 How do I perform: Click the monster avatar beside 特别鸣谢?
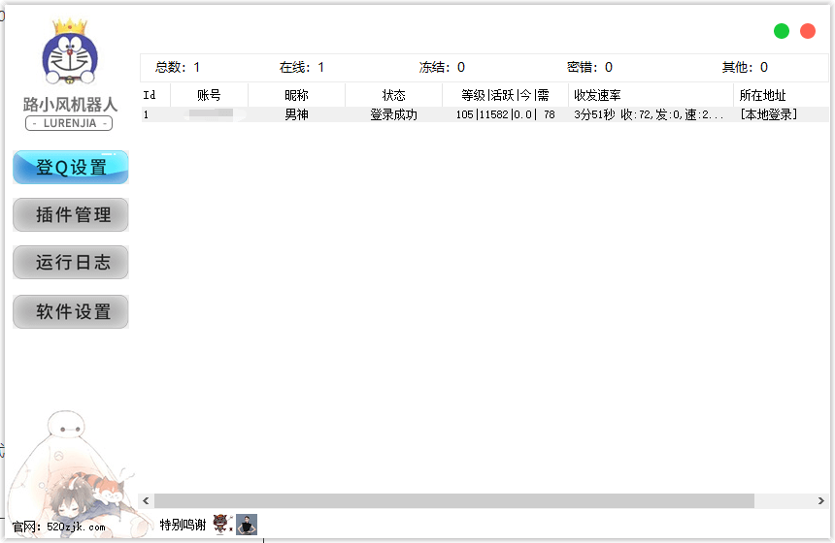[x=221, y=524]
